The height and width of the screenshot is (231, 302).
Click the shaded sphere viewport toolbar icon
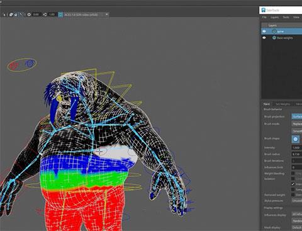pos(11,14)
